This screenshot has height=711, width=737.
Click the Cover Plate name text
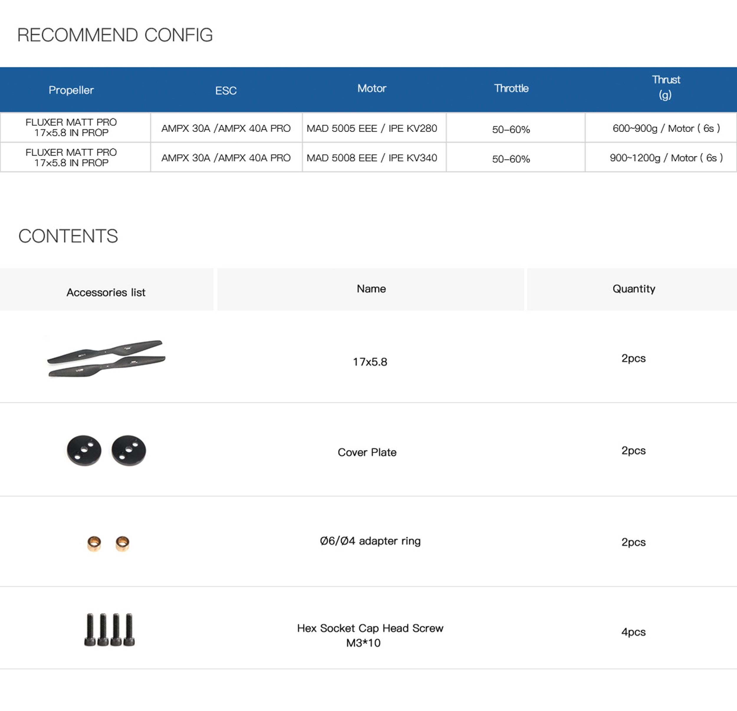coord(367,452)
